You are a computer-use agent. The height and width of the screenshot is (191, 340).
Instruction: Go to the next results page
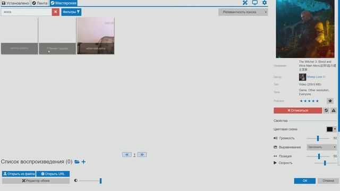[x=142, y=154]
